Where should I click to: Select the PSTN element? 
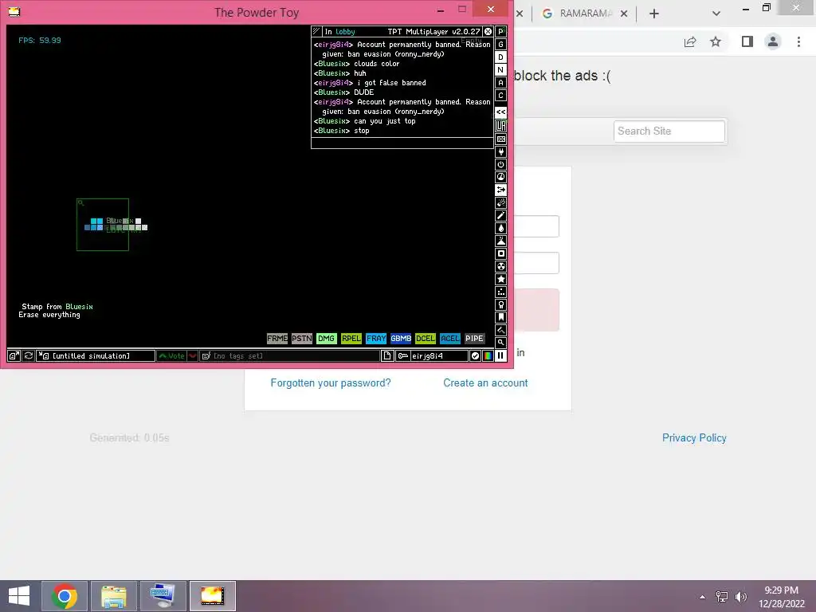click(x=302, y=338)
